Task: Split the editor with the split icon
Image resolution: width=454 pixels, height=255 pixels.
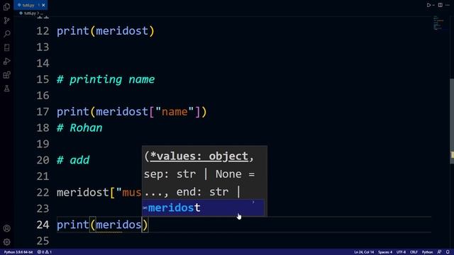Action: tap(440, 5)
